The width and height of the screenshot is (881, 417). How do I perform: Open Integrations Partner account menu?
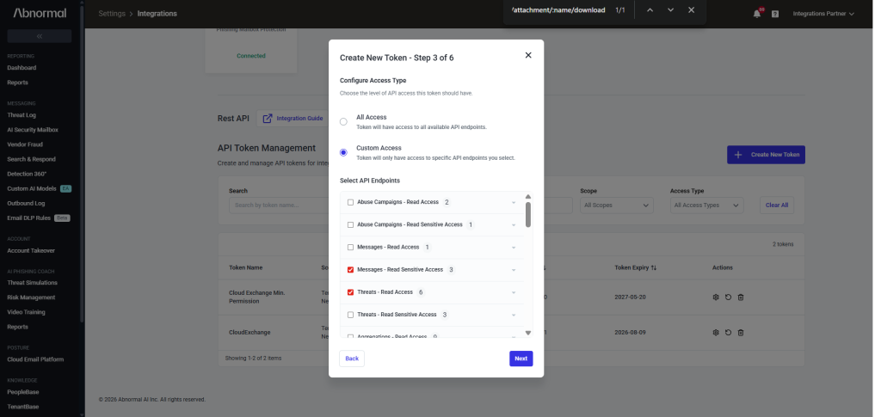pos(823,14)
